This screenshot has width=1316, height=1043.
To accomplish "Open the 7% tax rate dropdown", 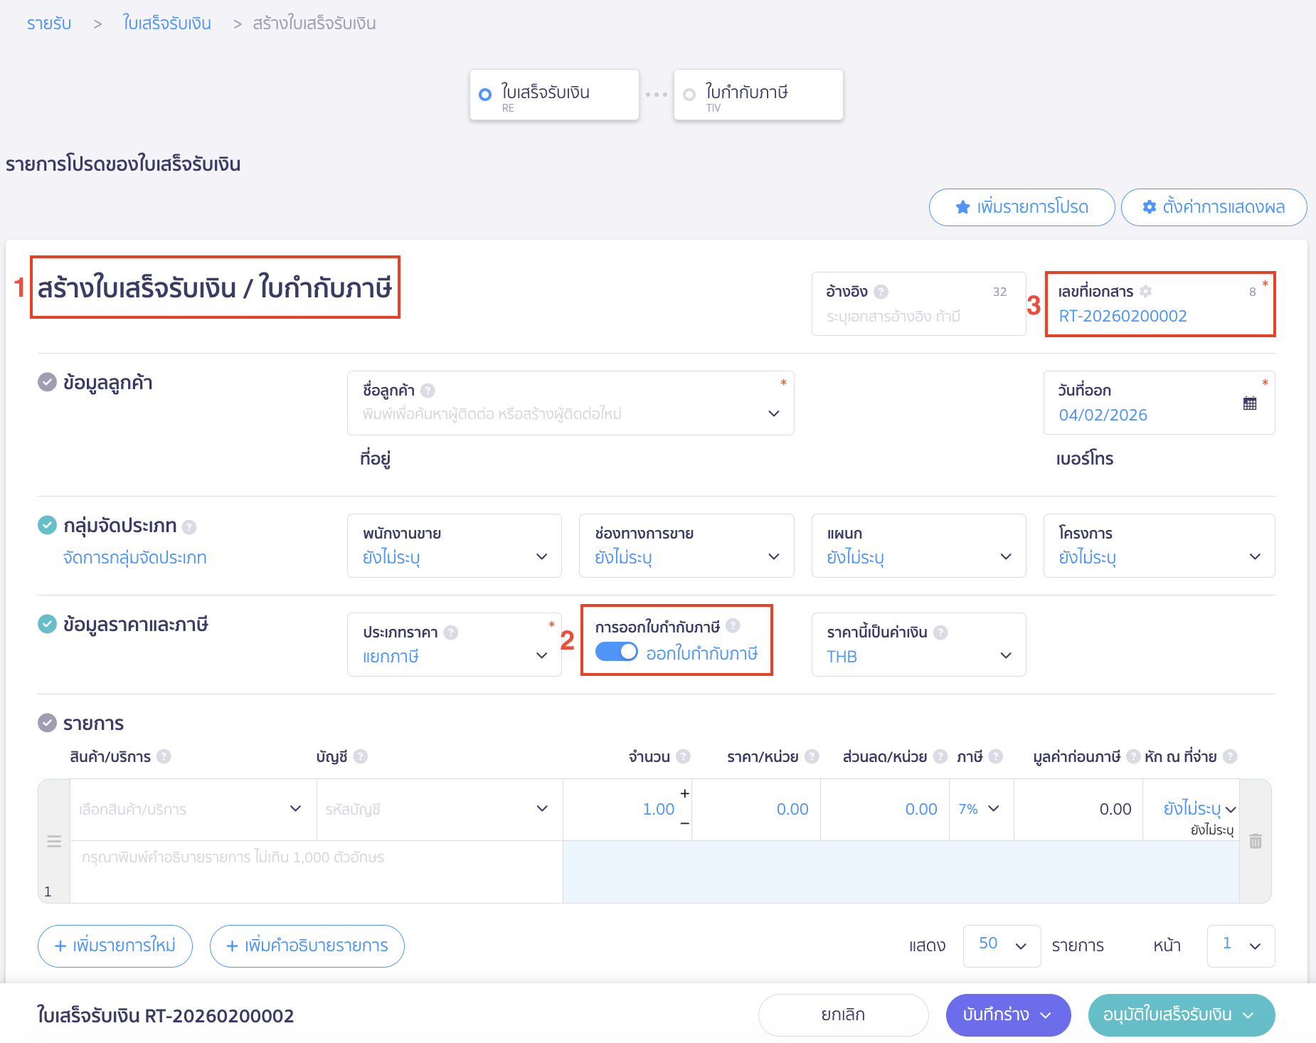I will (x=980, y=809).
